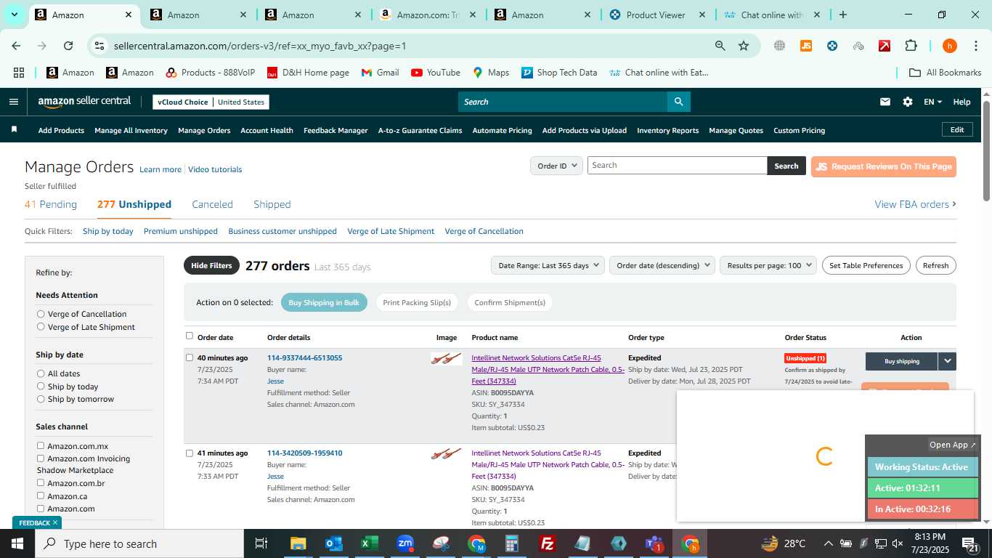Check the Amazon.com.br sales channel box
The image size is (992, 558).
pos(41,482)
